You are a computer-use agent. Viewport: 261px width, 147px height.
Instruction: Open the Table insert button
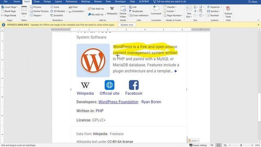pyautogui.click(x=24, y=12)
